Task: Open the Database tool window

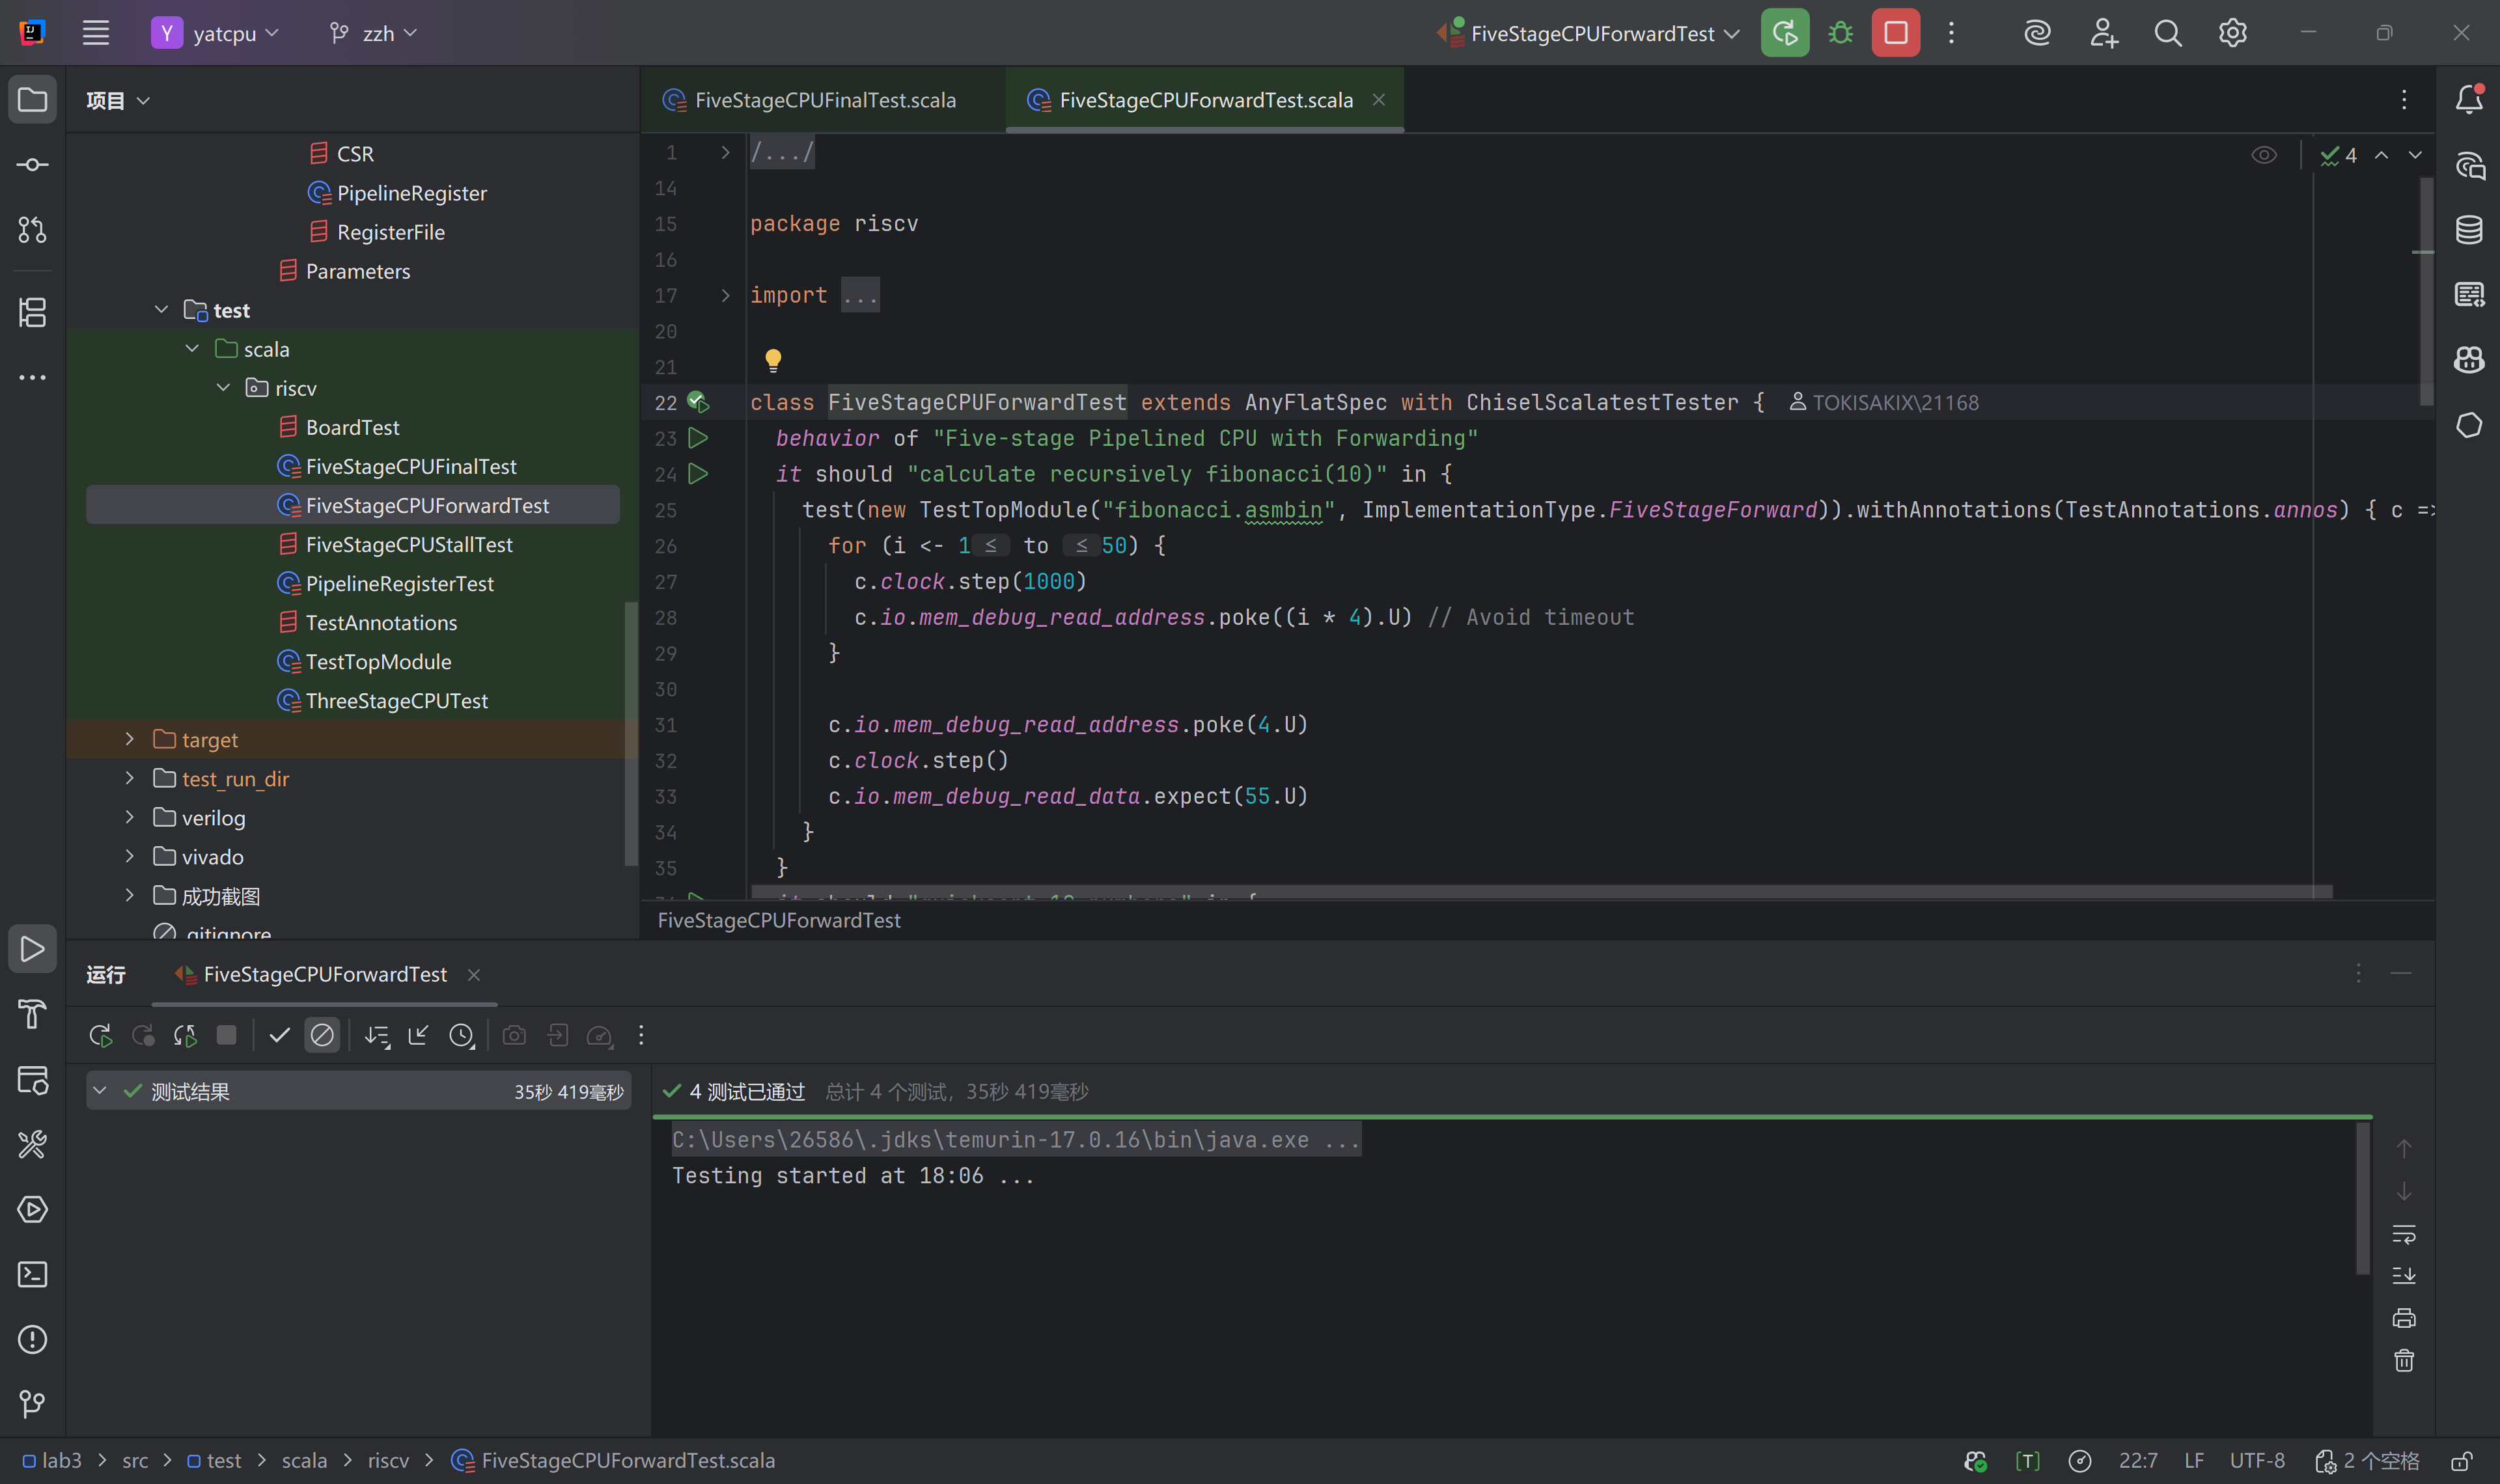Action: pos(2469,230)
